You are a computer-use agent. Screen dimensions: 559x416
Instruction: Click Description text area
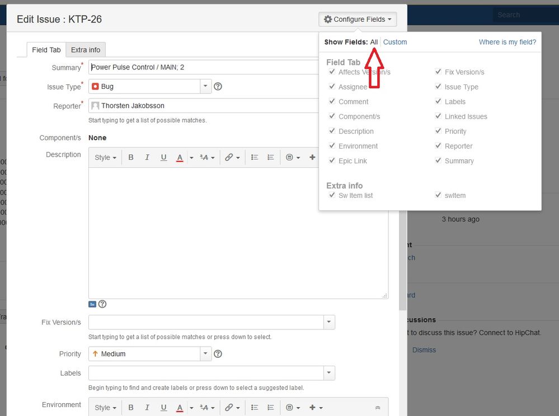pyautogui.click(x=238, y=233)
